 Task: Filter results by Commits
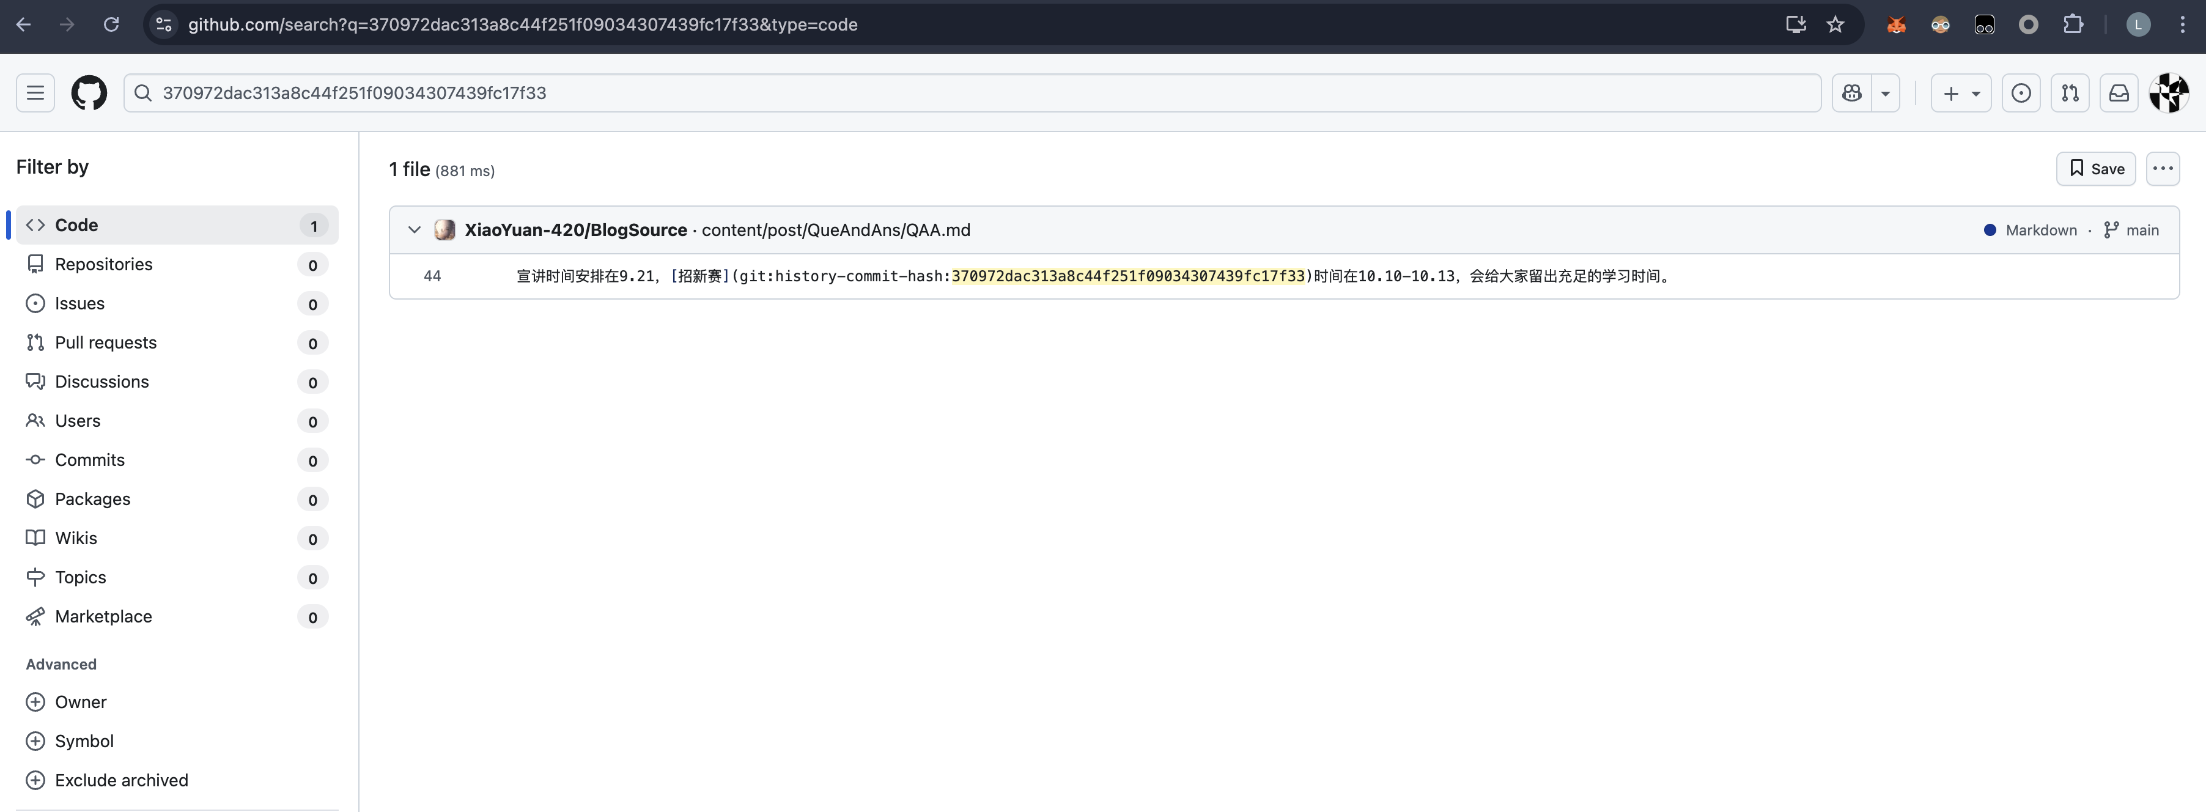(90, 460)
